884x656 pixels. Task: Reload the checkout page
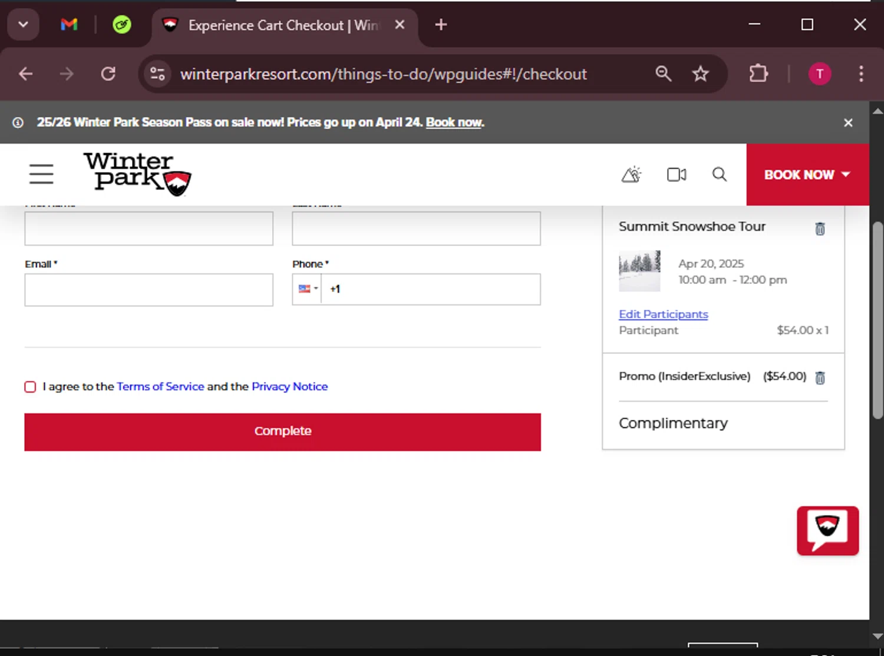click(x=108, y=74)
